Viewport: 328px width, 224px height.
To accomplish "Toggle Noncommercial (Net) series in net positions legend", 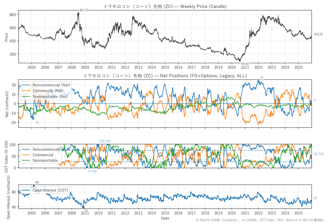I will tap(52, 85).
